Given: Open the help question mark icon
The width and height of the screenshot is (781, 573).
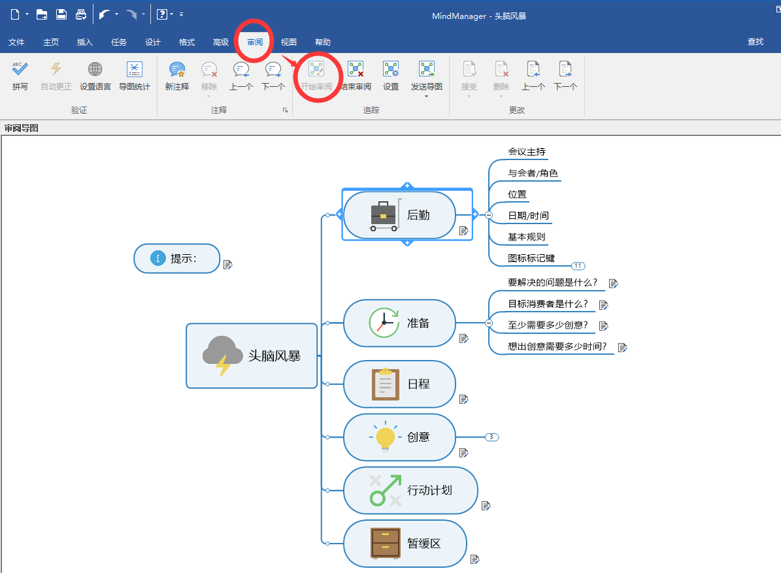Looking at the screenshot, I should [162, 14].
